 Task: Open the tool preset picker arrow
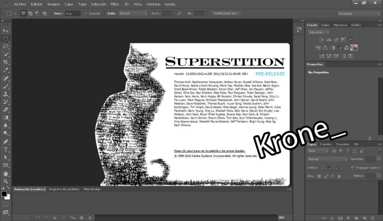click(x=15, y=14)
